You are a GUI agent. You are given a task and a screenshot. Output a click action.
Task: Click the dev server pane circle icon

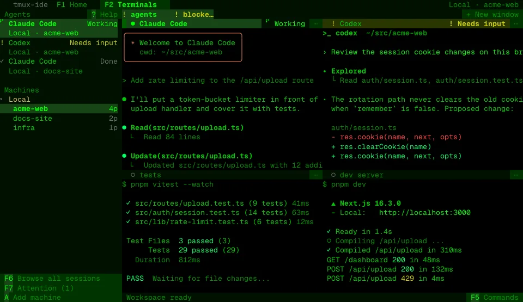(333, 175)
